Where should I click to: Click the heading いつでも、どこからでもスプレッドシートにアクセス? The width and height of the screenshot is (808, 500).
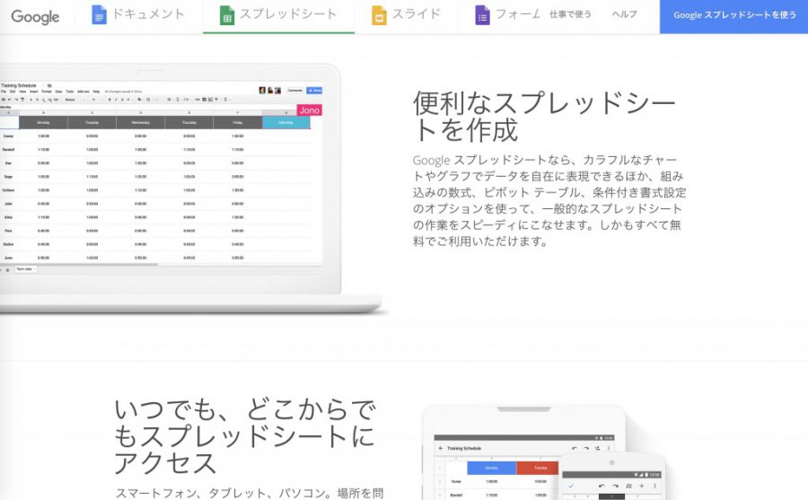click(x=244, y=436)
